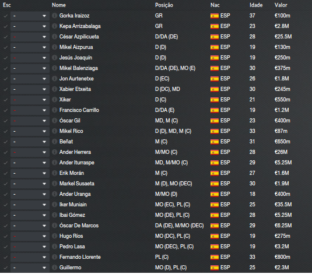Screen dimensions: 312x274
Task: Open squad selection dropdown for Erik Morán
Action: tap(30, 173)
